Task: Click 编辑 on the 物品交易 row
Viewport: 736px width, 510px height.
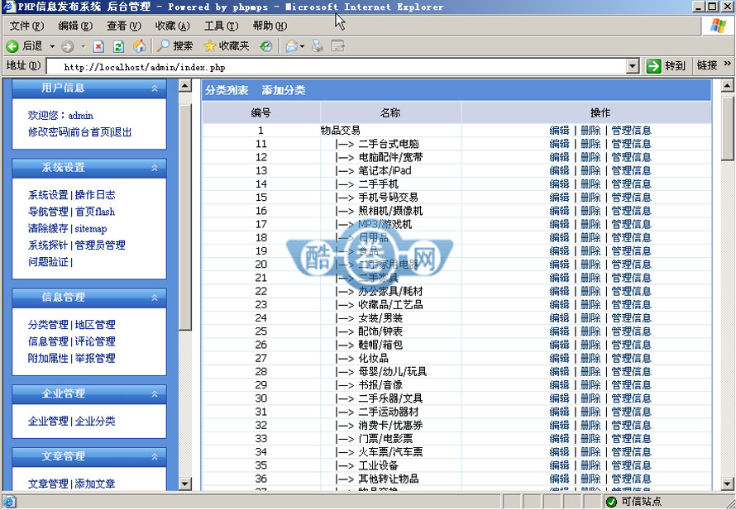Action: (x=559, y=130)
